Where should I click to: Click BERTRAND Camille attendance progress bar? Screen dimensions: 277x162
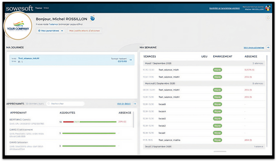(90, 122)
